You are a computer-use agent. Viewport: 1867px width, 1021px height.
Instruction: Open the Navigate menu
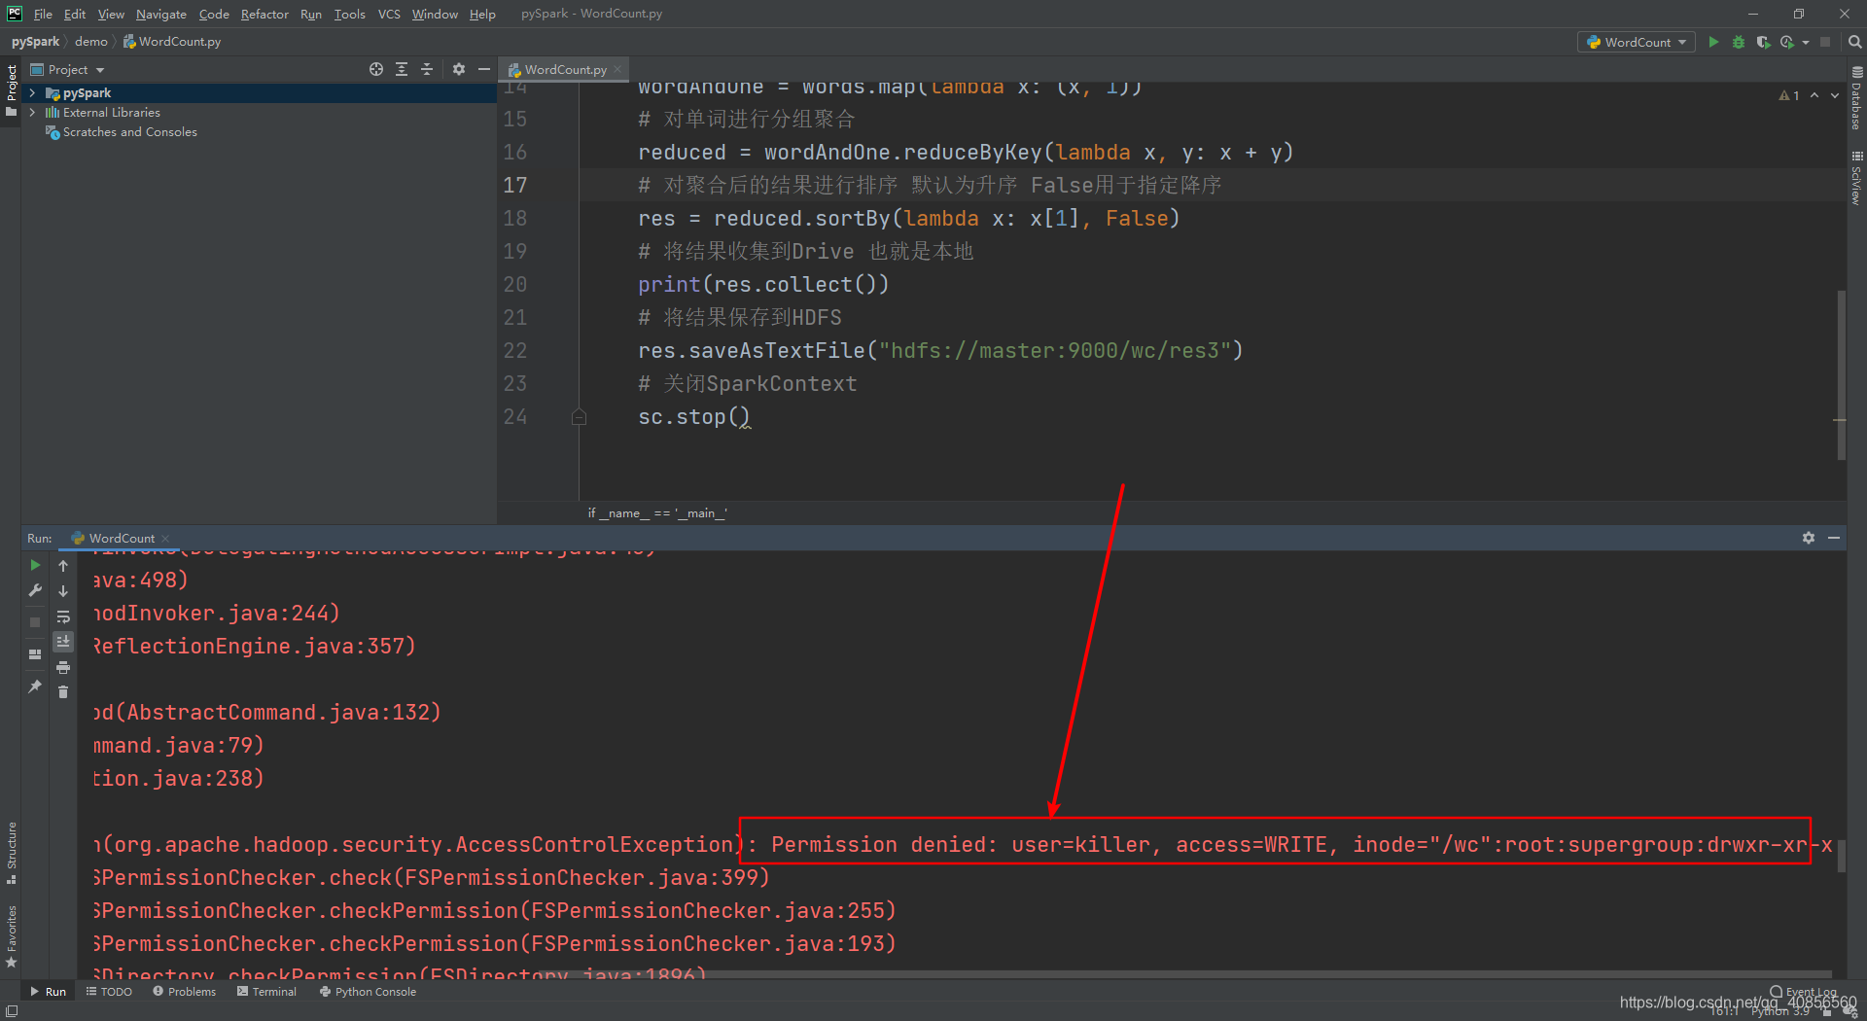(160, 14)
